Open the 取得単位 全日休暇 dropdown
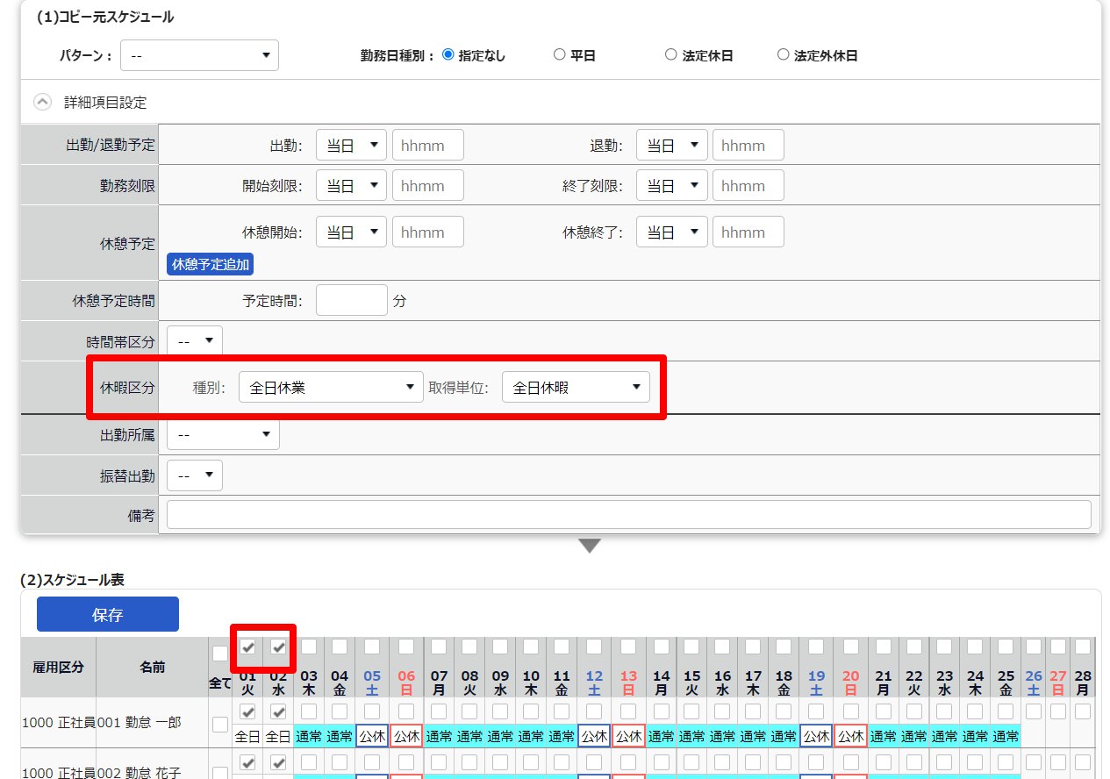The image size is (1110, 779). [x=576, y=387]
